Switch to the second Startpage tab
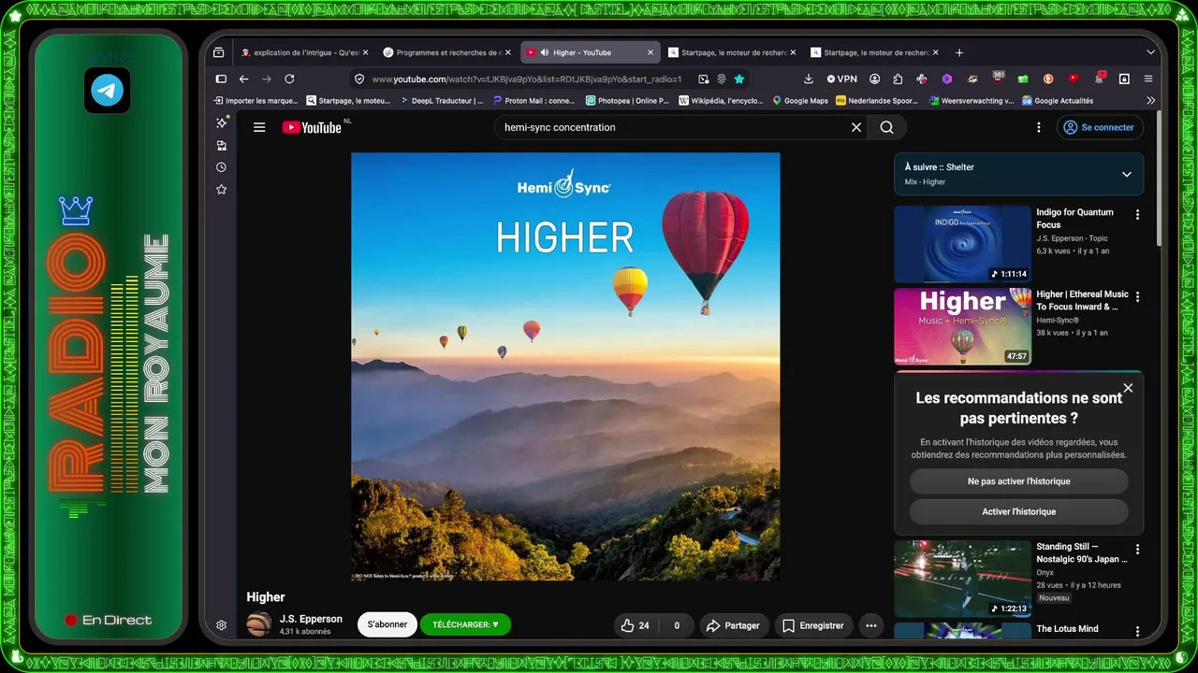This screenshot has width=1198, height=673. [x=875, y=52]
